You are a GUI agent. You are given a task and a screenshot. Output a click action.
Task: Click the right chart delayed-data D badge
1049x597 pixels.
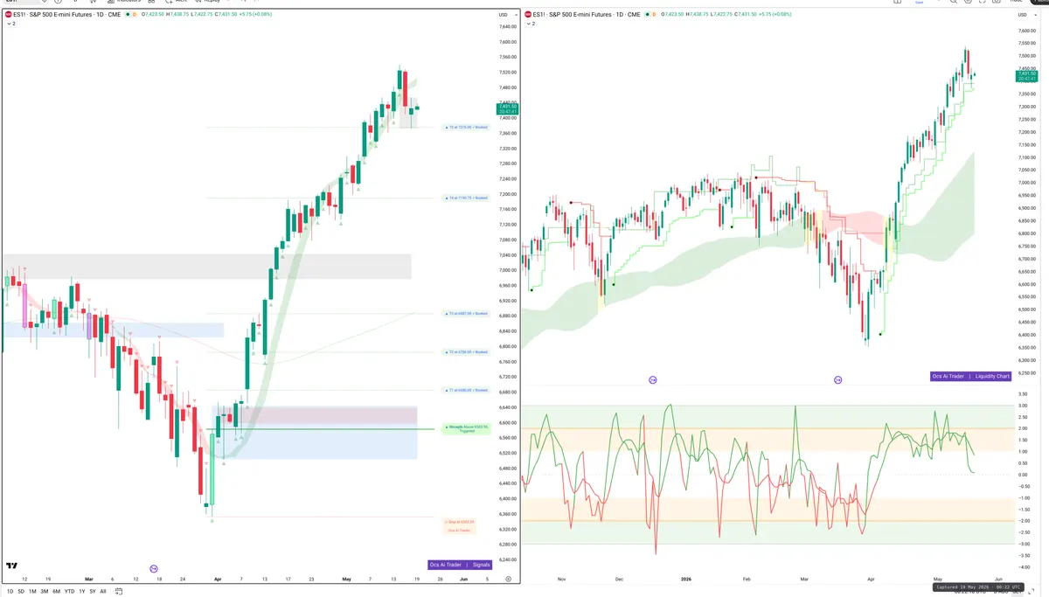point(654,14)
